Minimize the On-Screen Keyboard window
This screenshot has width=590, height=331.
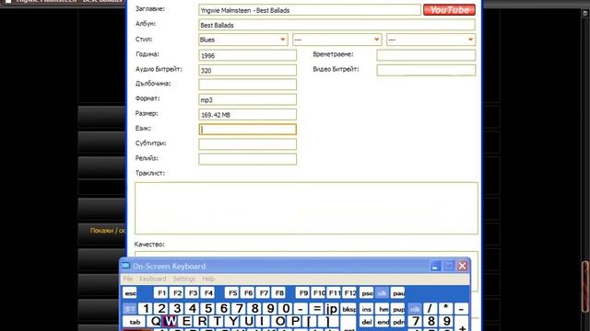[435, 266]
